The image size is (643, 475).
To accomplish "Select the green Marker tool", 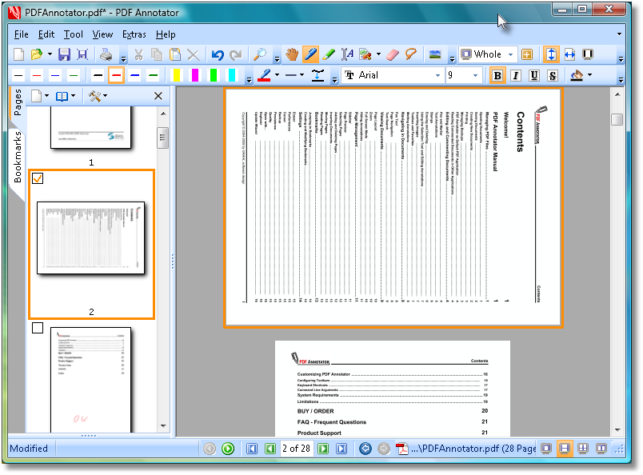I will click(x=329, y=54).
